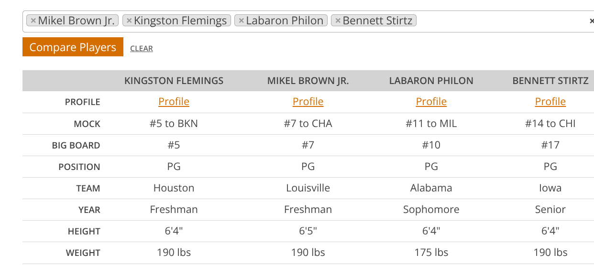Open Kingston Flemings' Profile link
594x265 pixels.
point(174,102)
